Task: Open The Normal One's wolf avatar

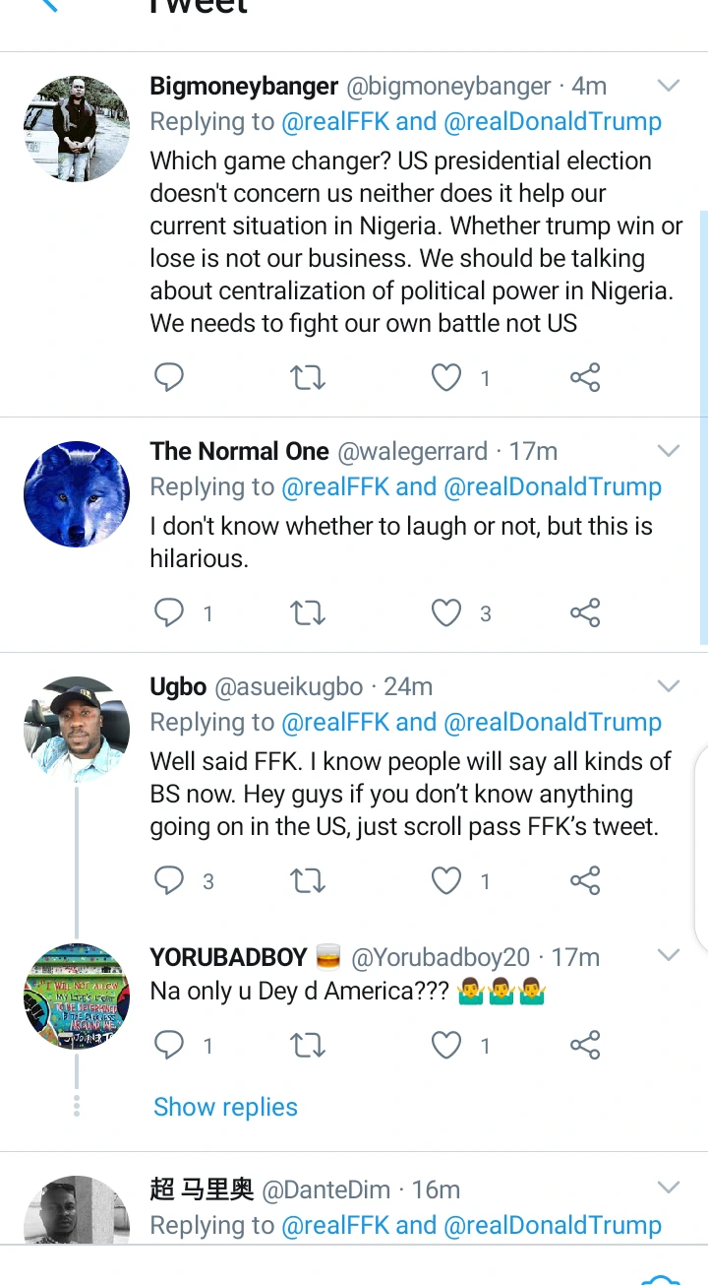Action: [x=77, y=494]
